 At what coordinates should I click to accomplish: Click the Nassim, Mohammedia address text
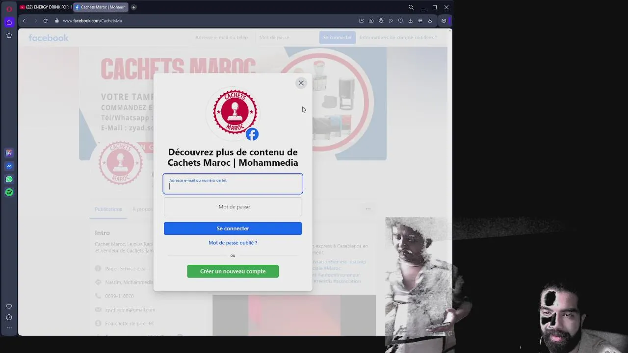[x=129, y=282]
